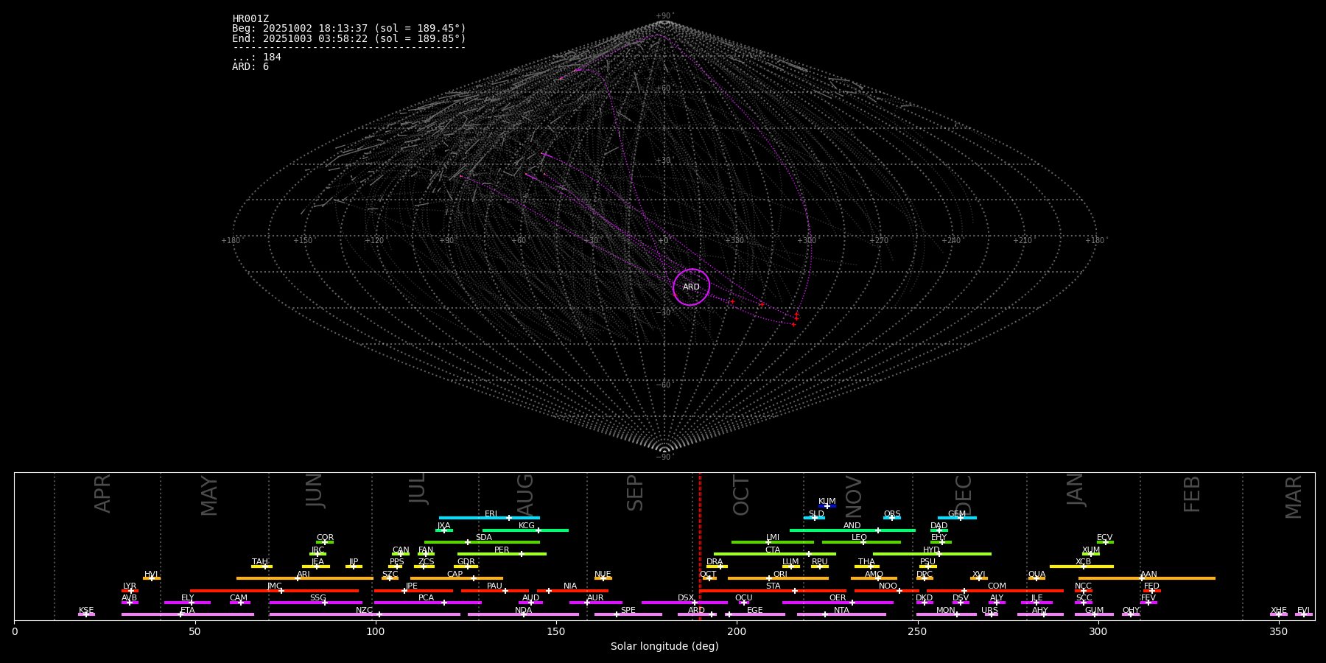The image size is (1326, 663).
Task: Click the +90 latitude label at map top
Action: (x=664, y=16)
